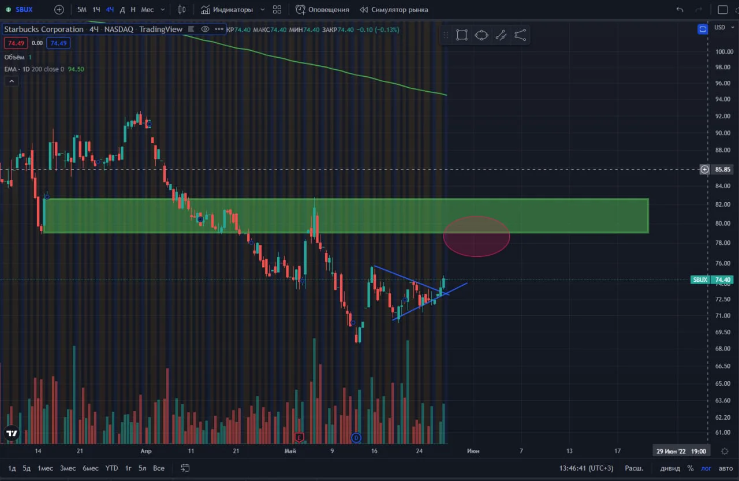Toggle the Расш. extended hours session
Viewport: 739px width, 481px height.
[x=635, y=468]
